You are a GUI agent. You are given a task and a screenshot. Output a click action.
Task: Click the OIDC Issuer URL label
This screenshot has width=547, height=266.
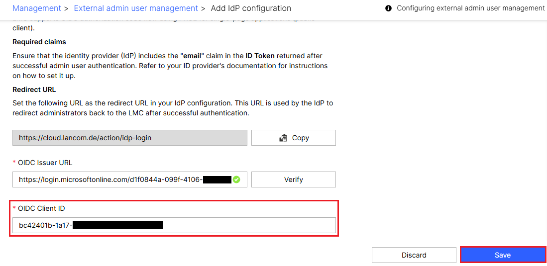(45, 163)
